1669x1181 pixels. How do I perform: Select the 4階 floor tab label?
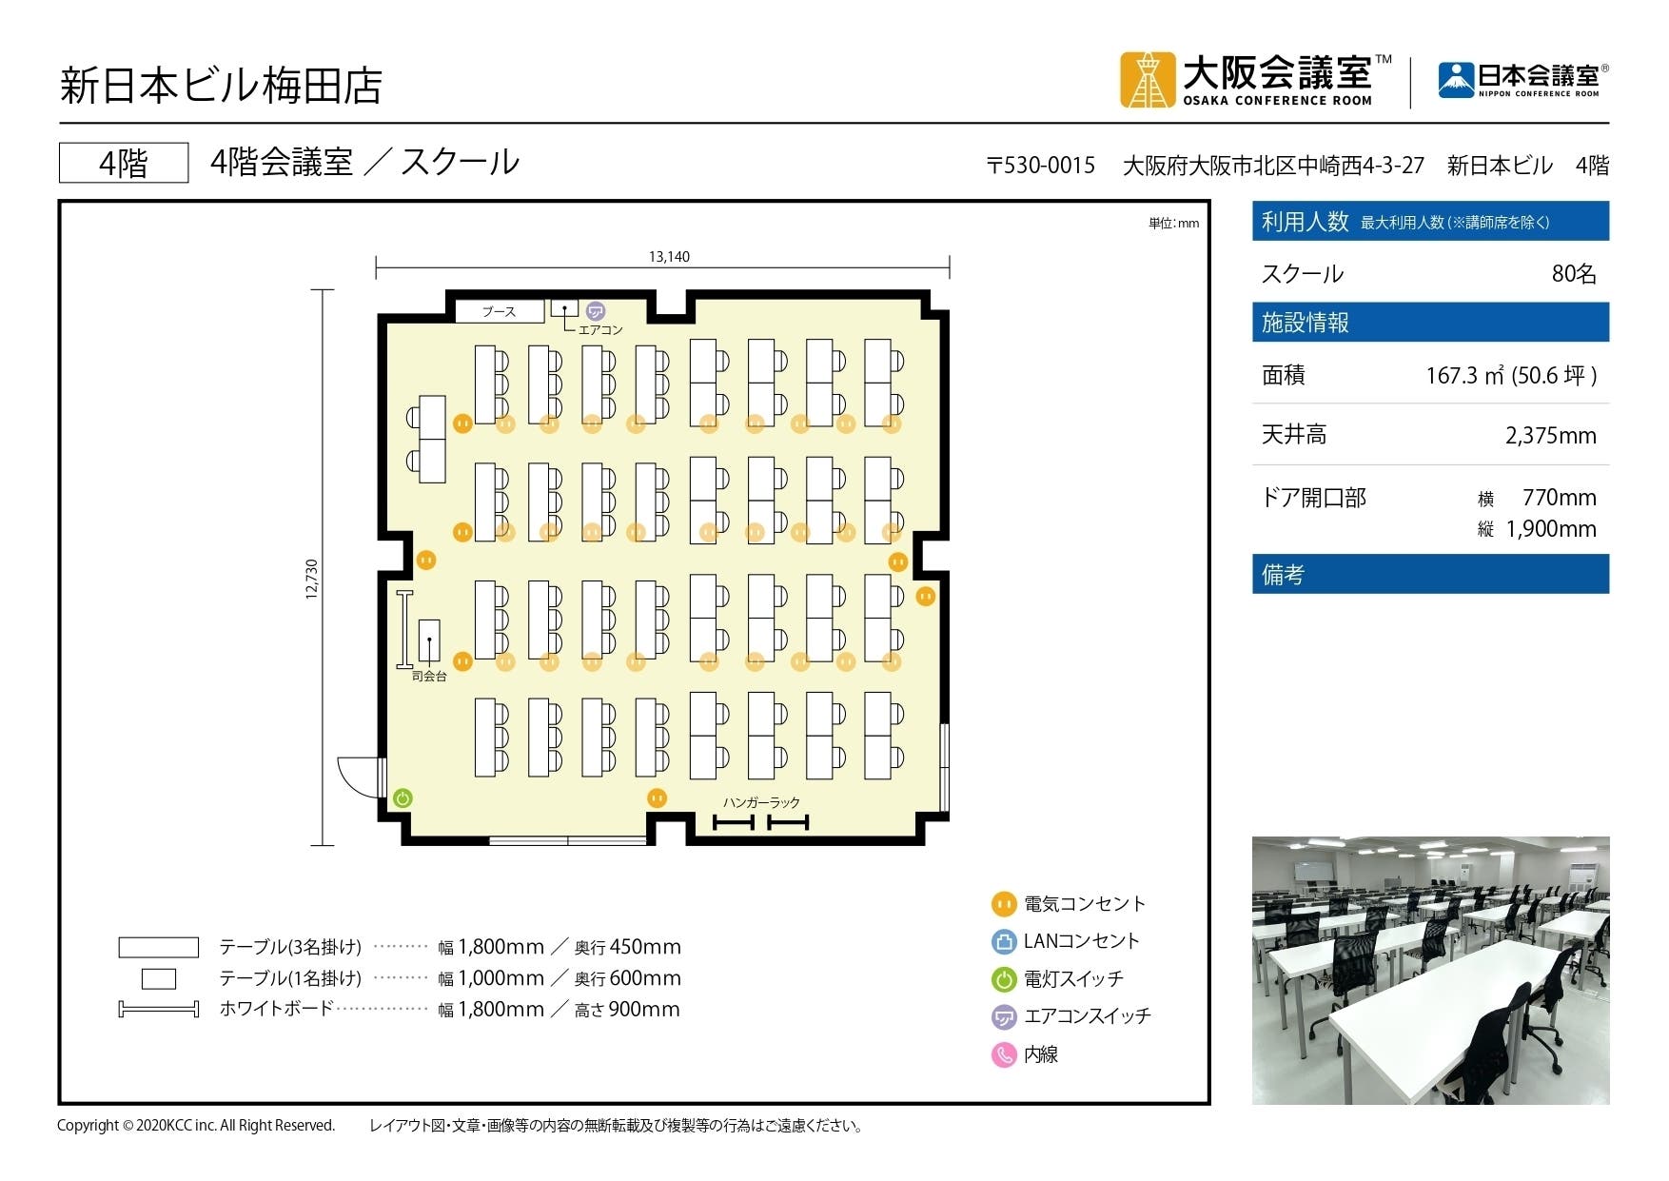click(125, 162)
